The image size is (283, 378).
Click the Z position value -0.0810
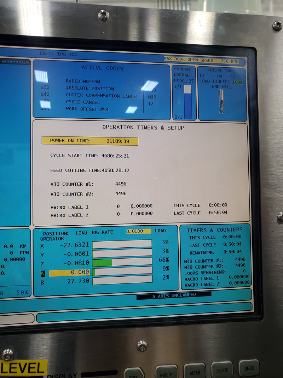[76, 263]
